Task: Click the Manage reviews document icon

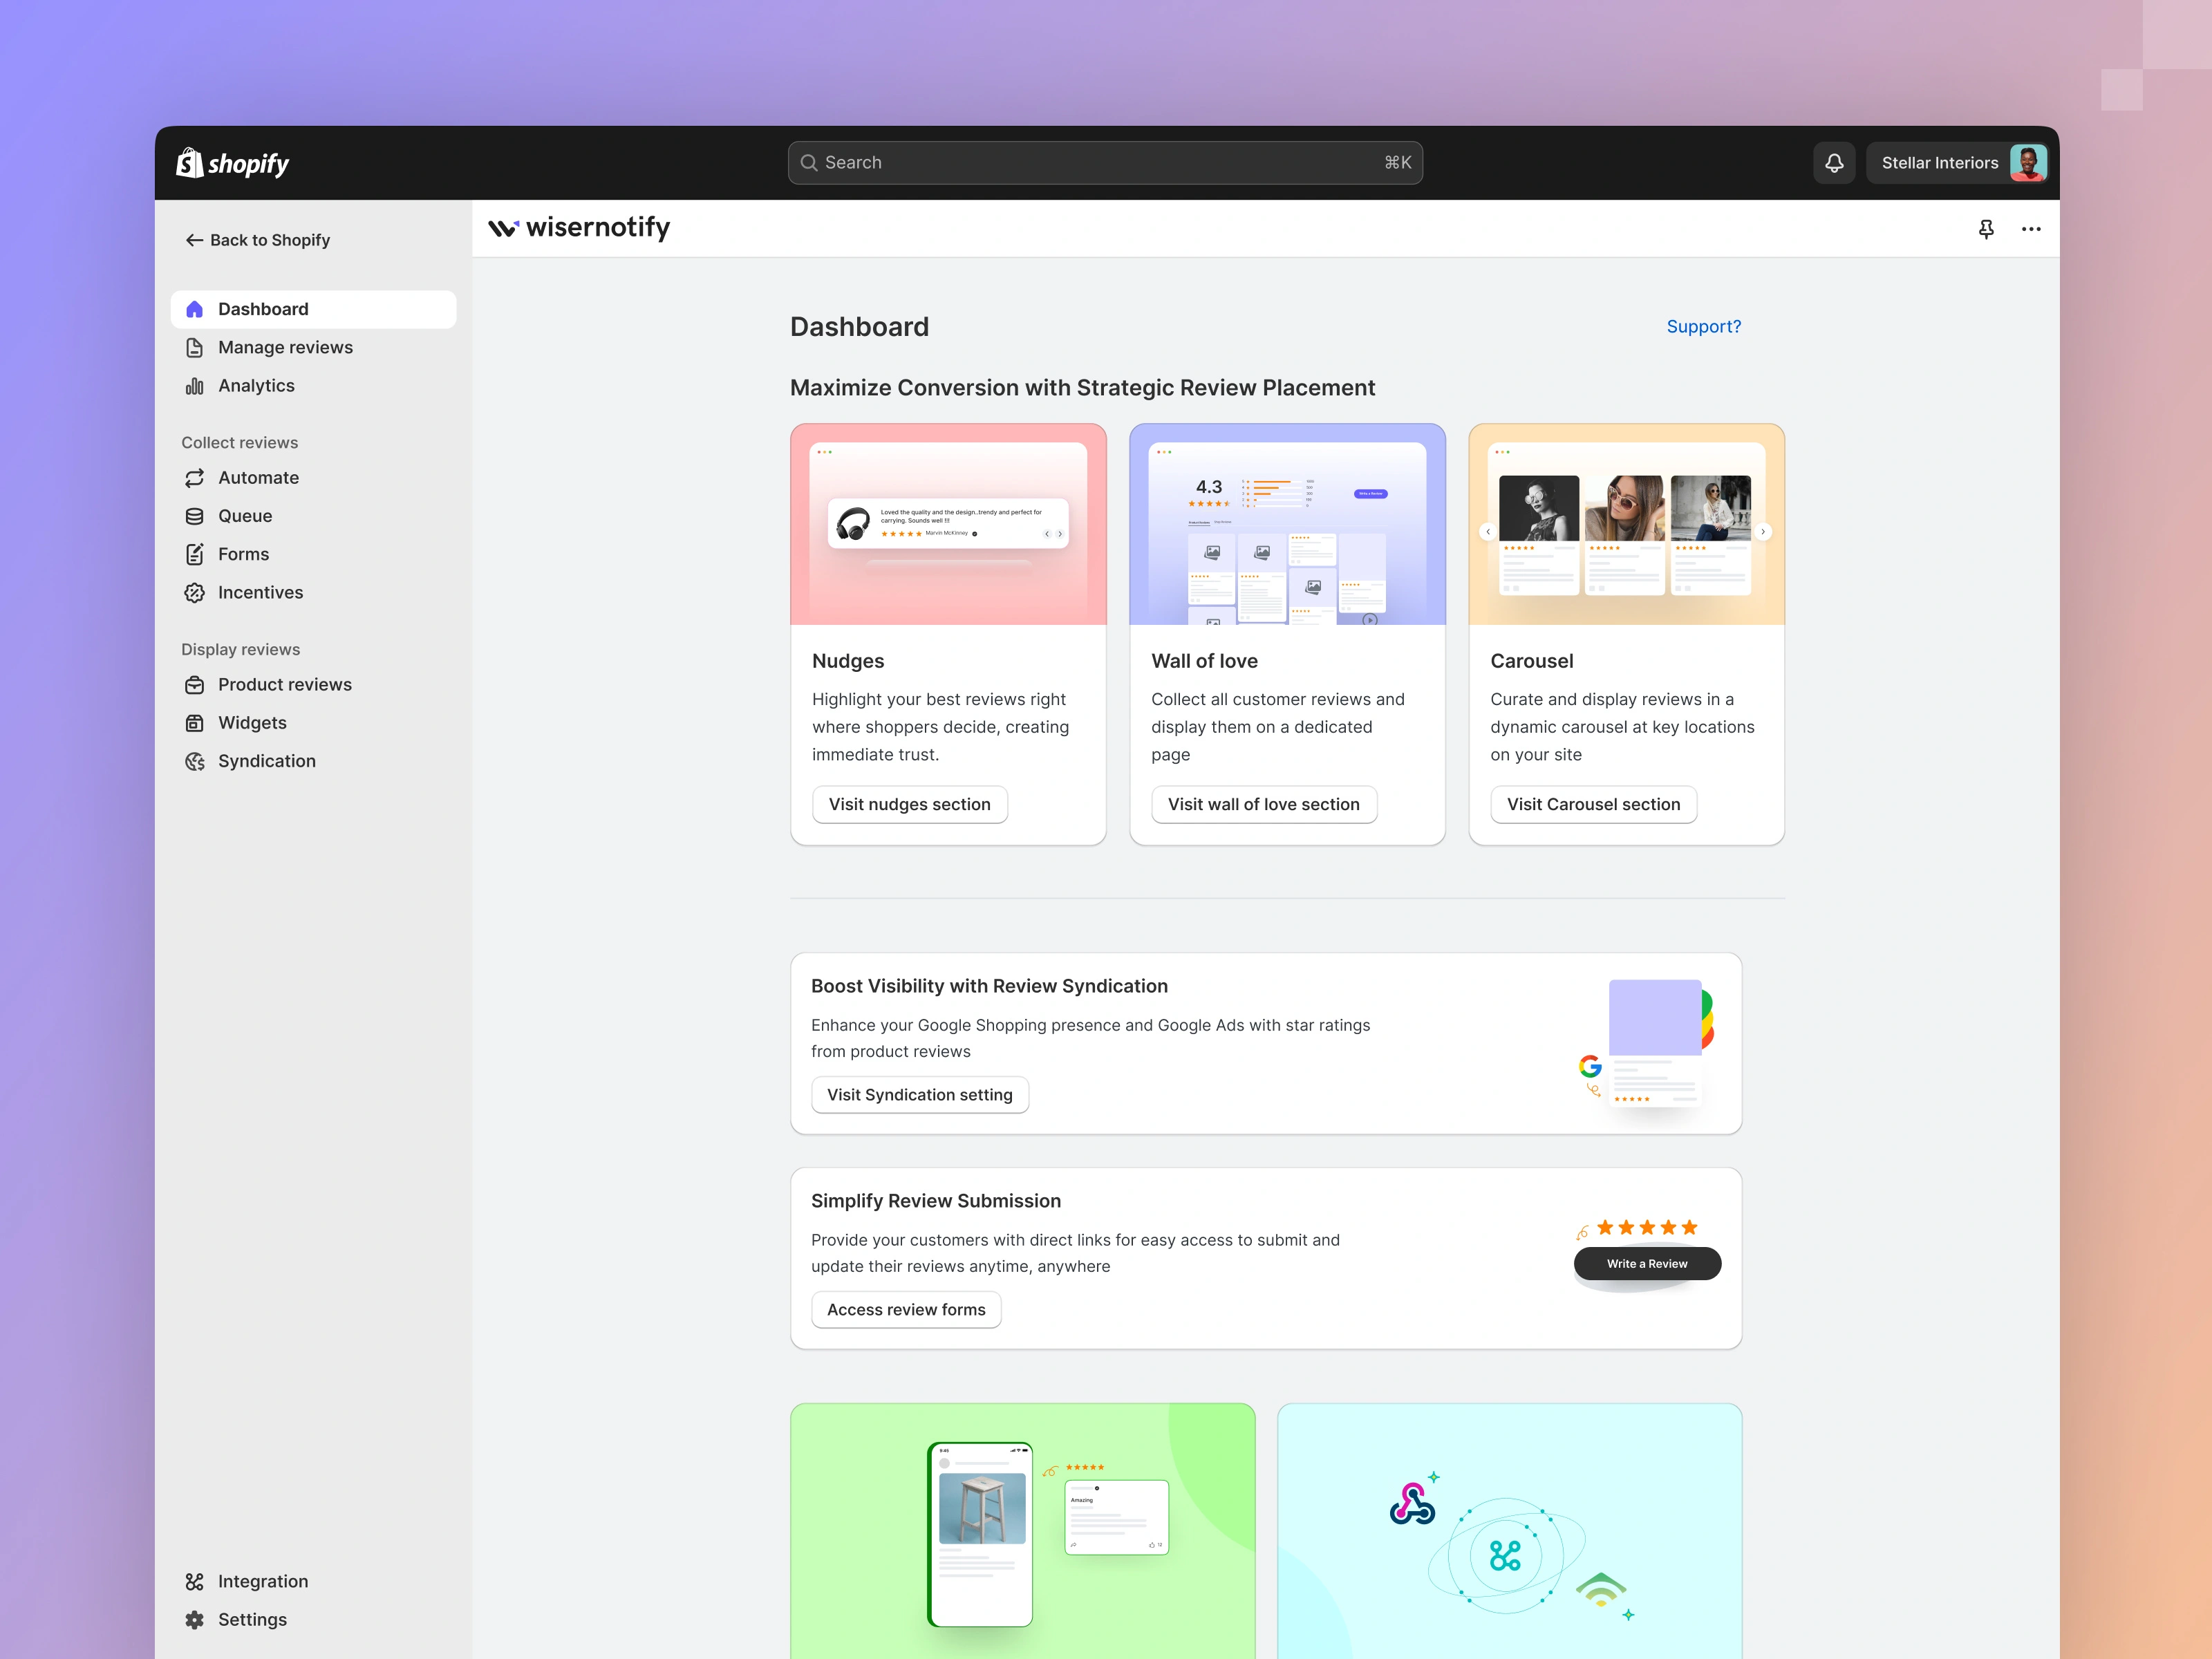Action: (x=195, y=347)
